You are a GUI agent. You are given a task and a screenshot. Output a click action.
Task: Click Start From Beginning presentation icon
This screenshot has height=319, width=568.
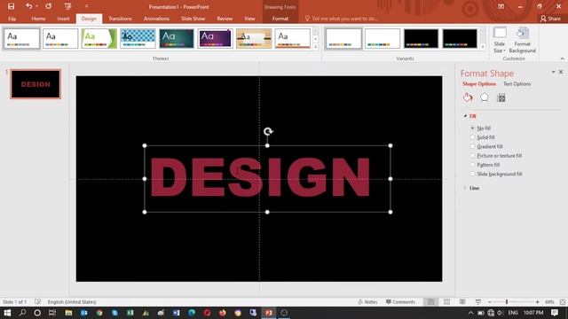[67, 6]
